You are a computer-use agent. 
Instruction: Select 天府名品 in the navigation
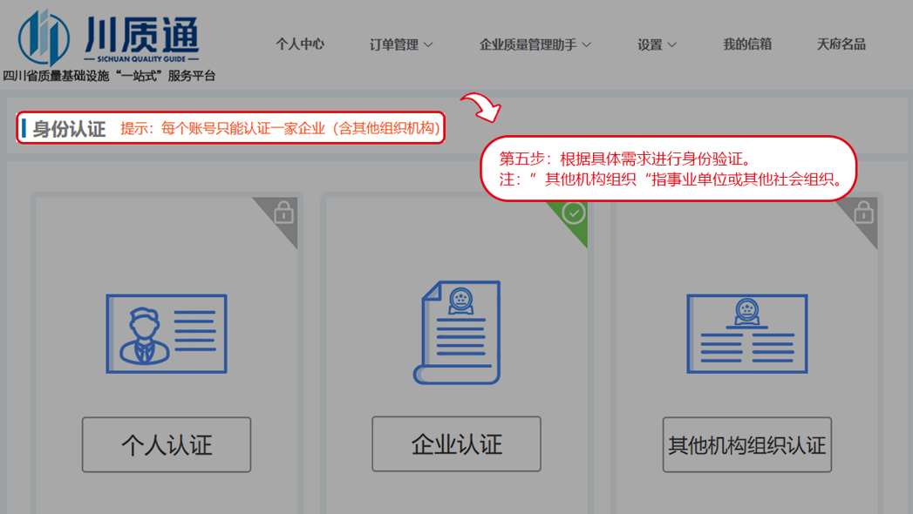(x=841, y=44)
